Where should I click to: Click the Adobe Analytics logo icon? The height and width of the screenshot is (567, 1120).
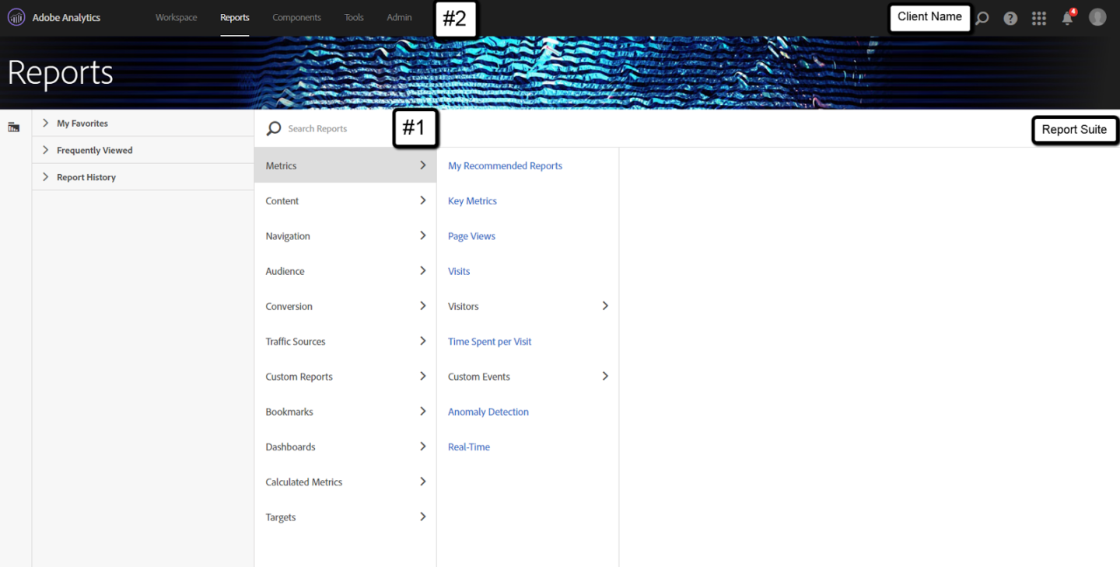pos(16,17)
